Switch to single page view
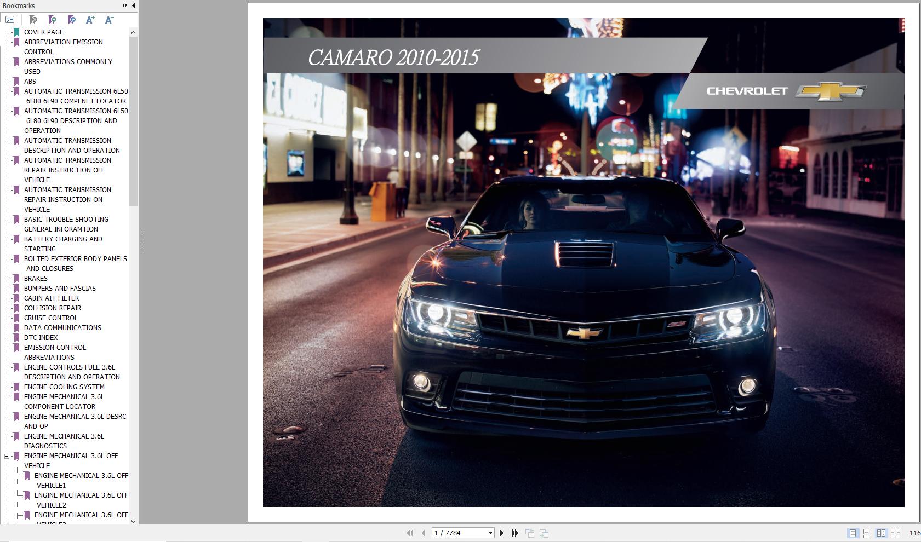 point(853,533)
